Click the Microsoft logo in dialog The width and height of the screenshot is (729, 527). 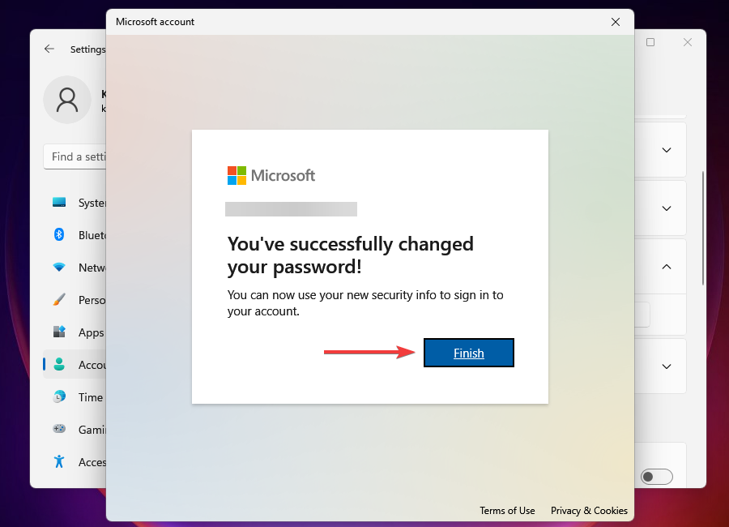click(271, 175)
